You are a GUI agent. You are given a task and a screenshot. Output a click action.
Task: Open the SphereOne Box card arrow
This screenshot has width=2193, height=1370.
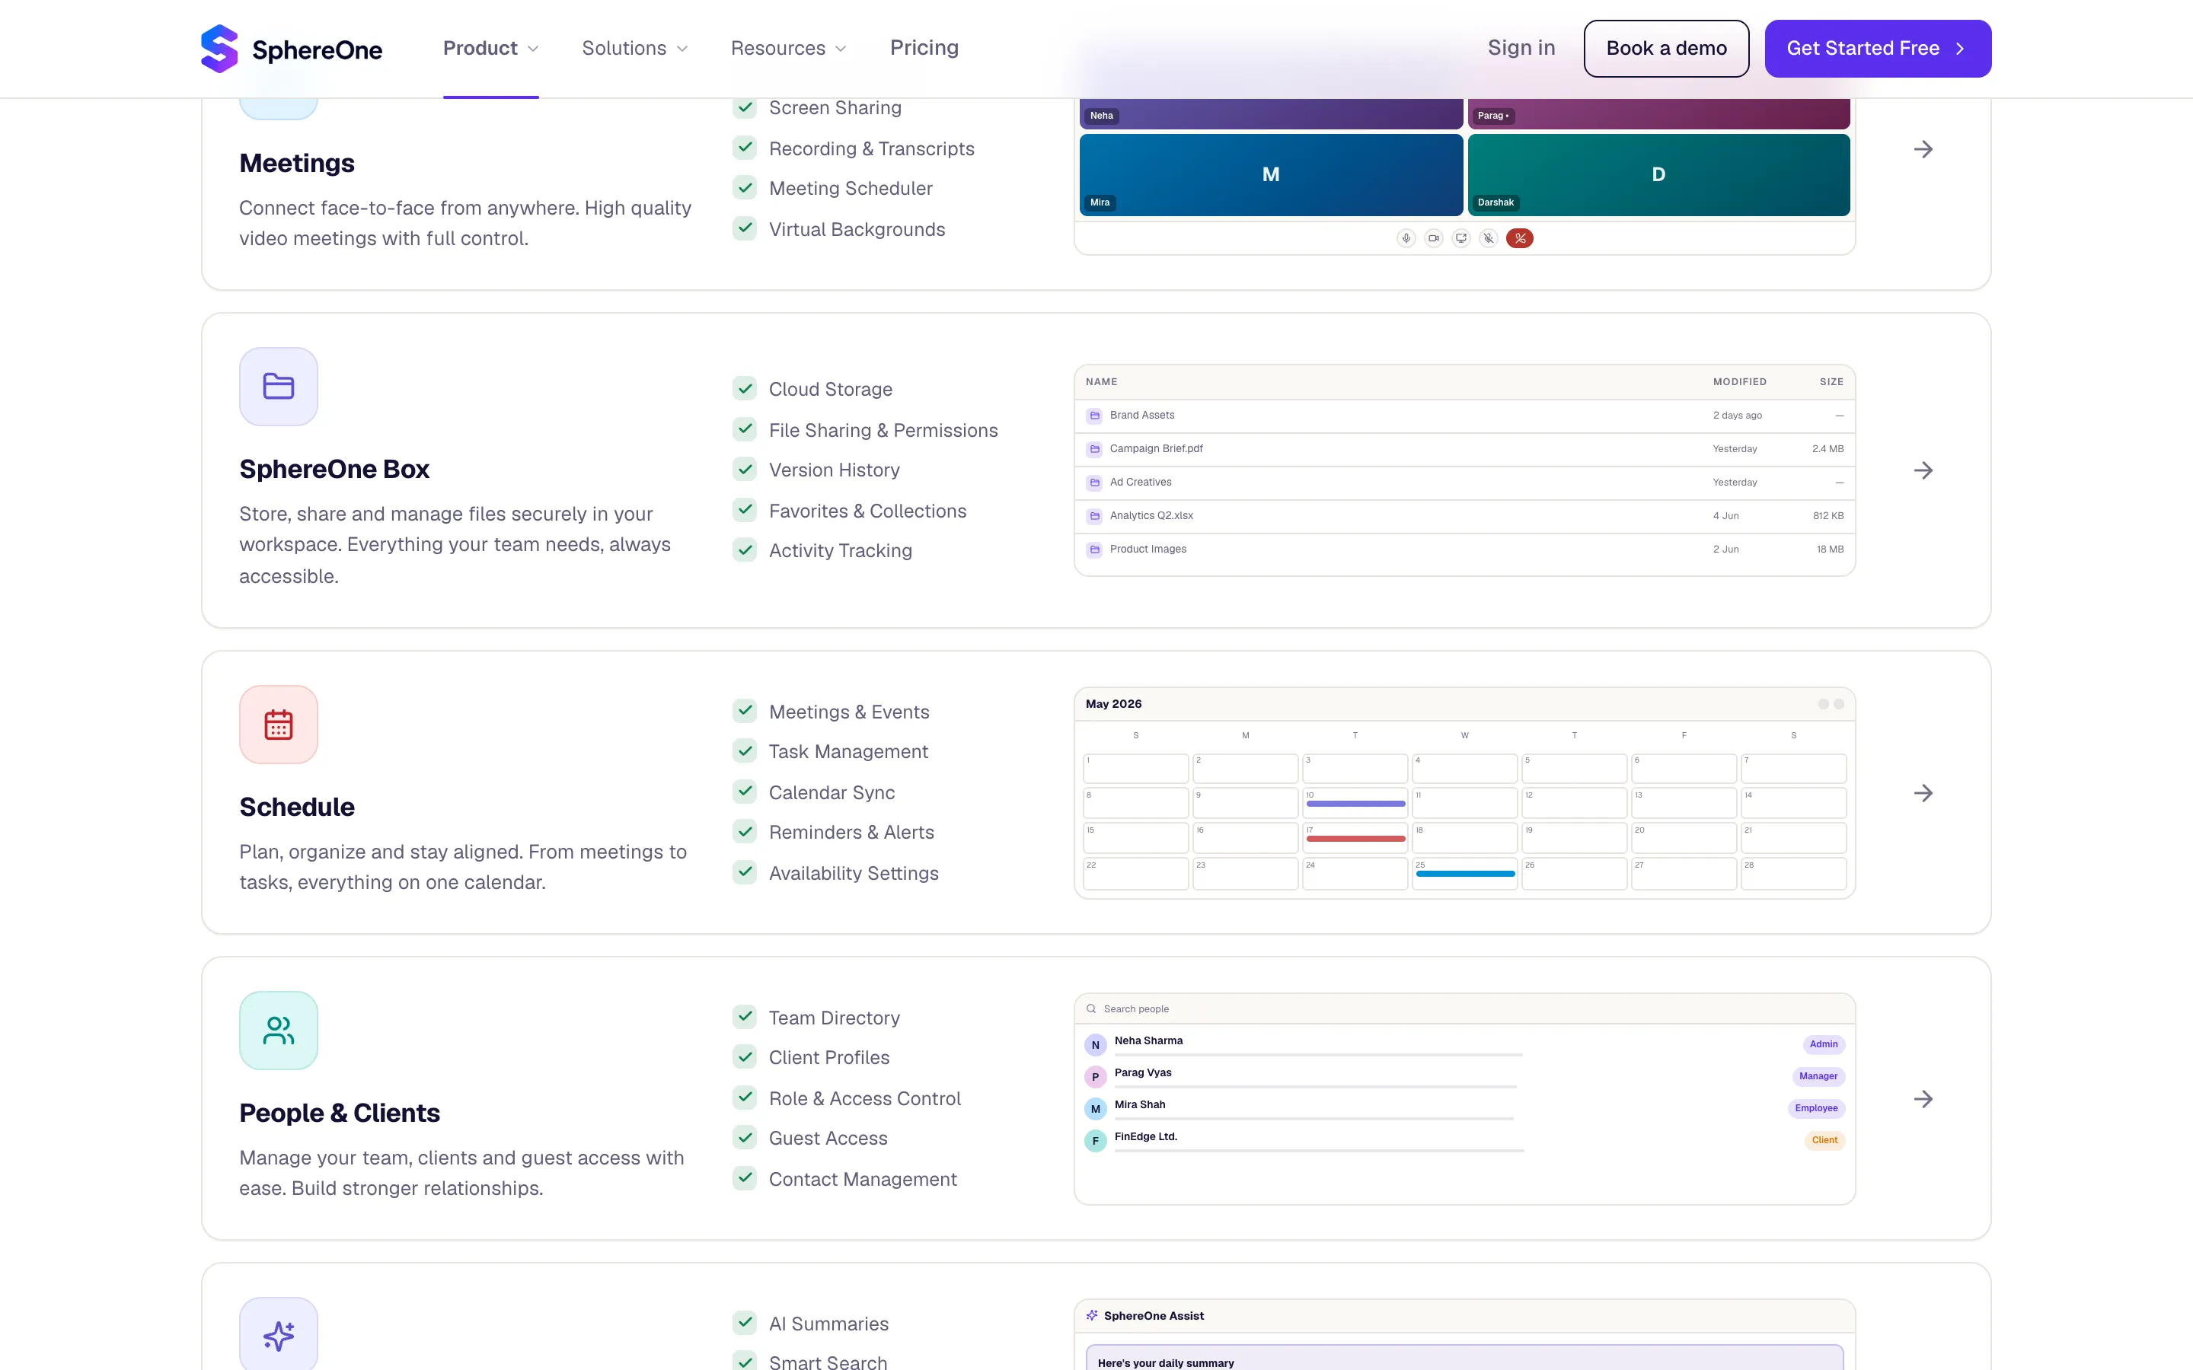click(x=1923, y=470)
